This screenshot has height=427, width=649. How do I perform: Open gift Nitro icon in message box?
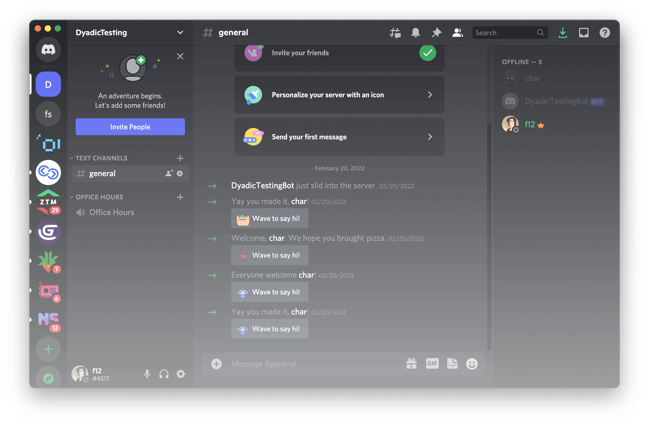coord(411,364)
